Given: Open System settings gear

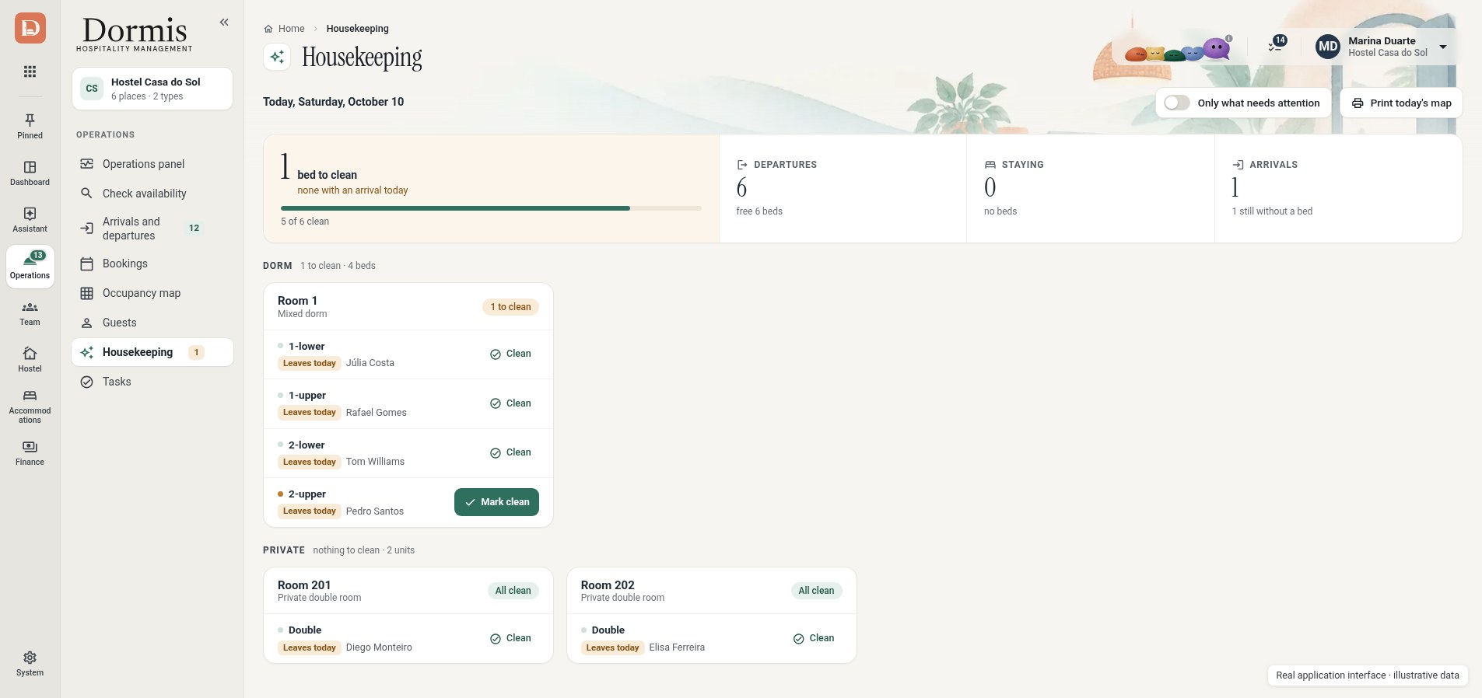Looking at the screenshot, I should [30, 664].
